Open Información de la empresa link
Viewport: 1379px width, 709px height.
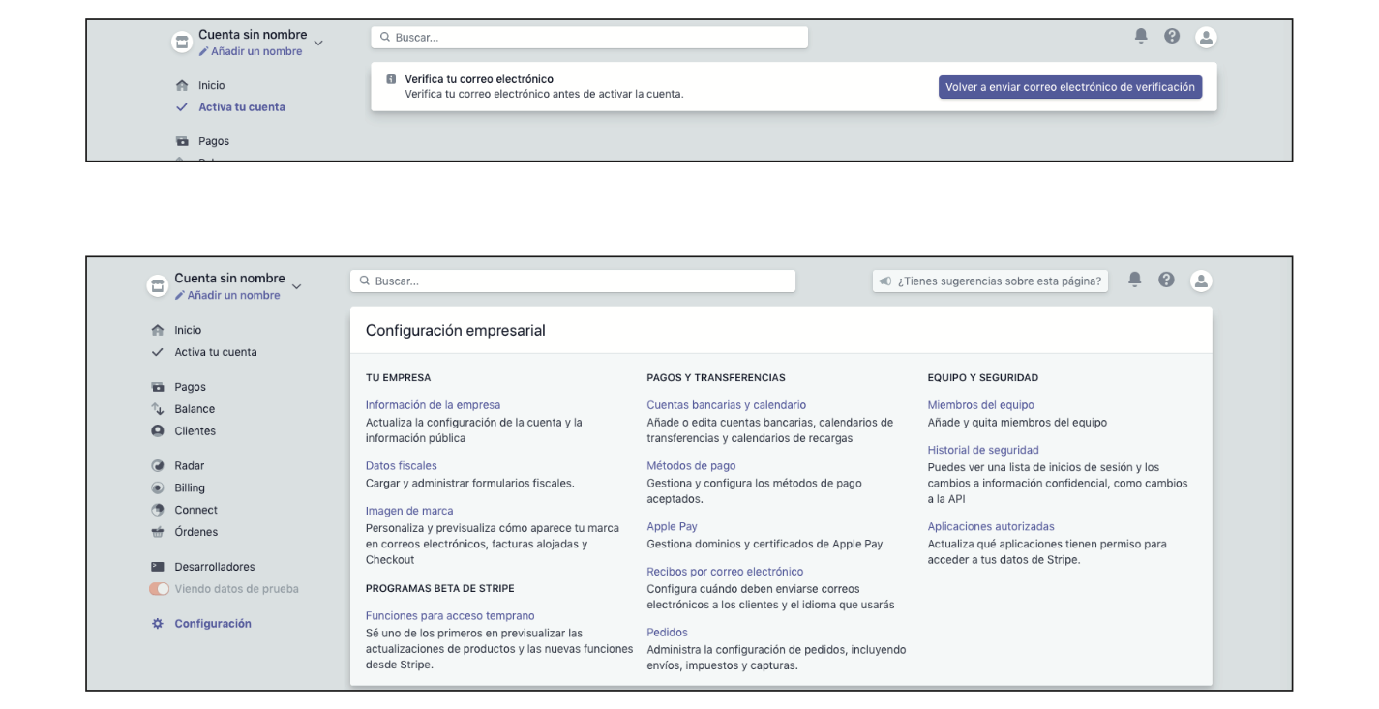[x=433, y=405]
